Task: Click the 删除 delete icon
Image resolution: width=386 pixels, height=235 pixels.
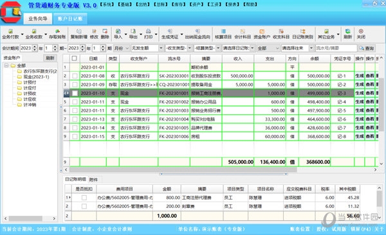Action: [105, 34]
